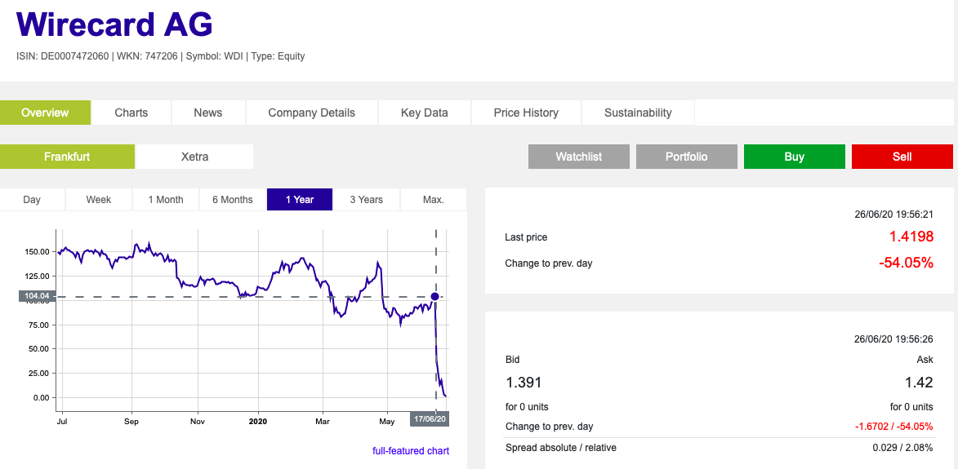Open Company Details tab
This screenshot has height=469, width=958.
[311, 113]
